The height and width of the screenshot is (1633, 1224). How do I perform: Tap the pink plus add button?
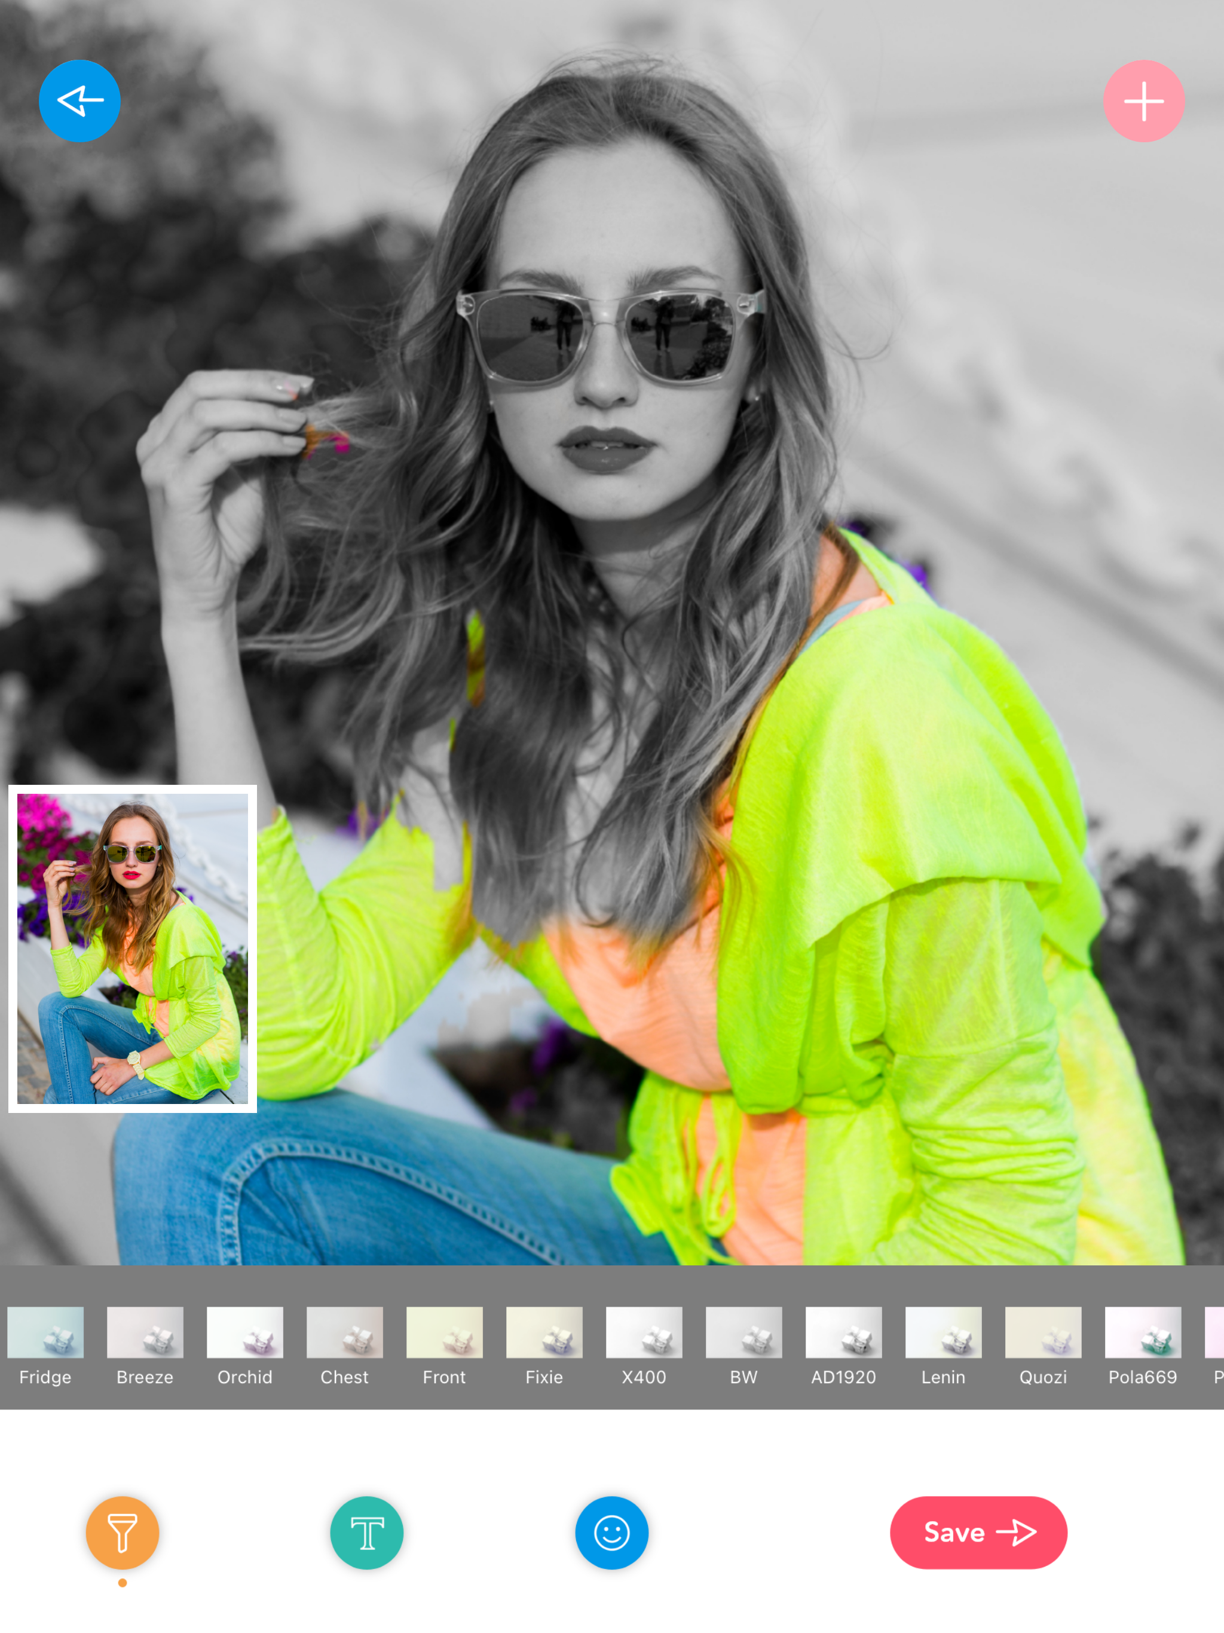pyautogui.click(x=1143, y=101)
